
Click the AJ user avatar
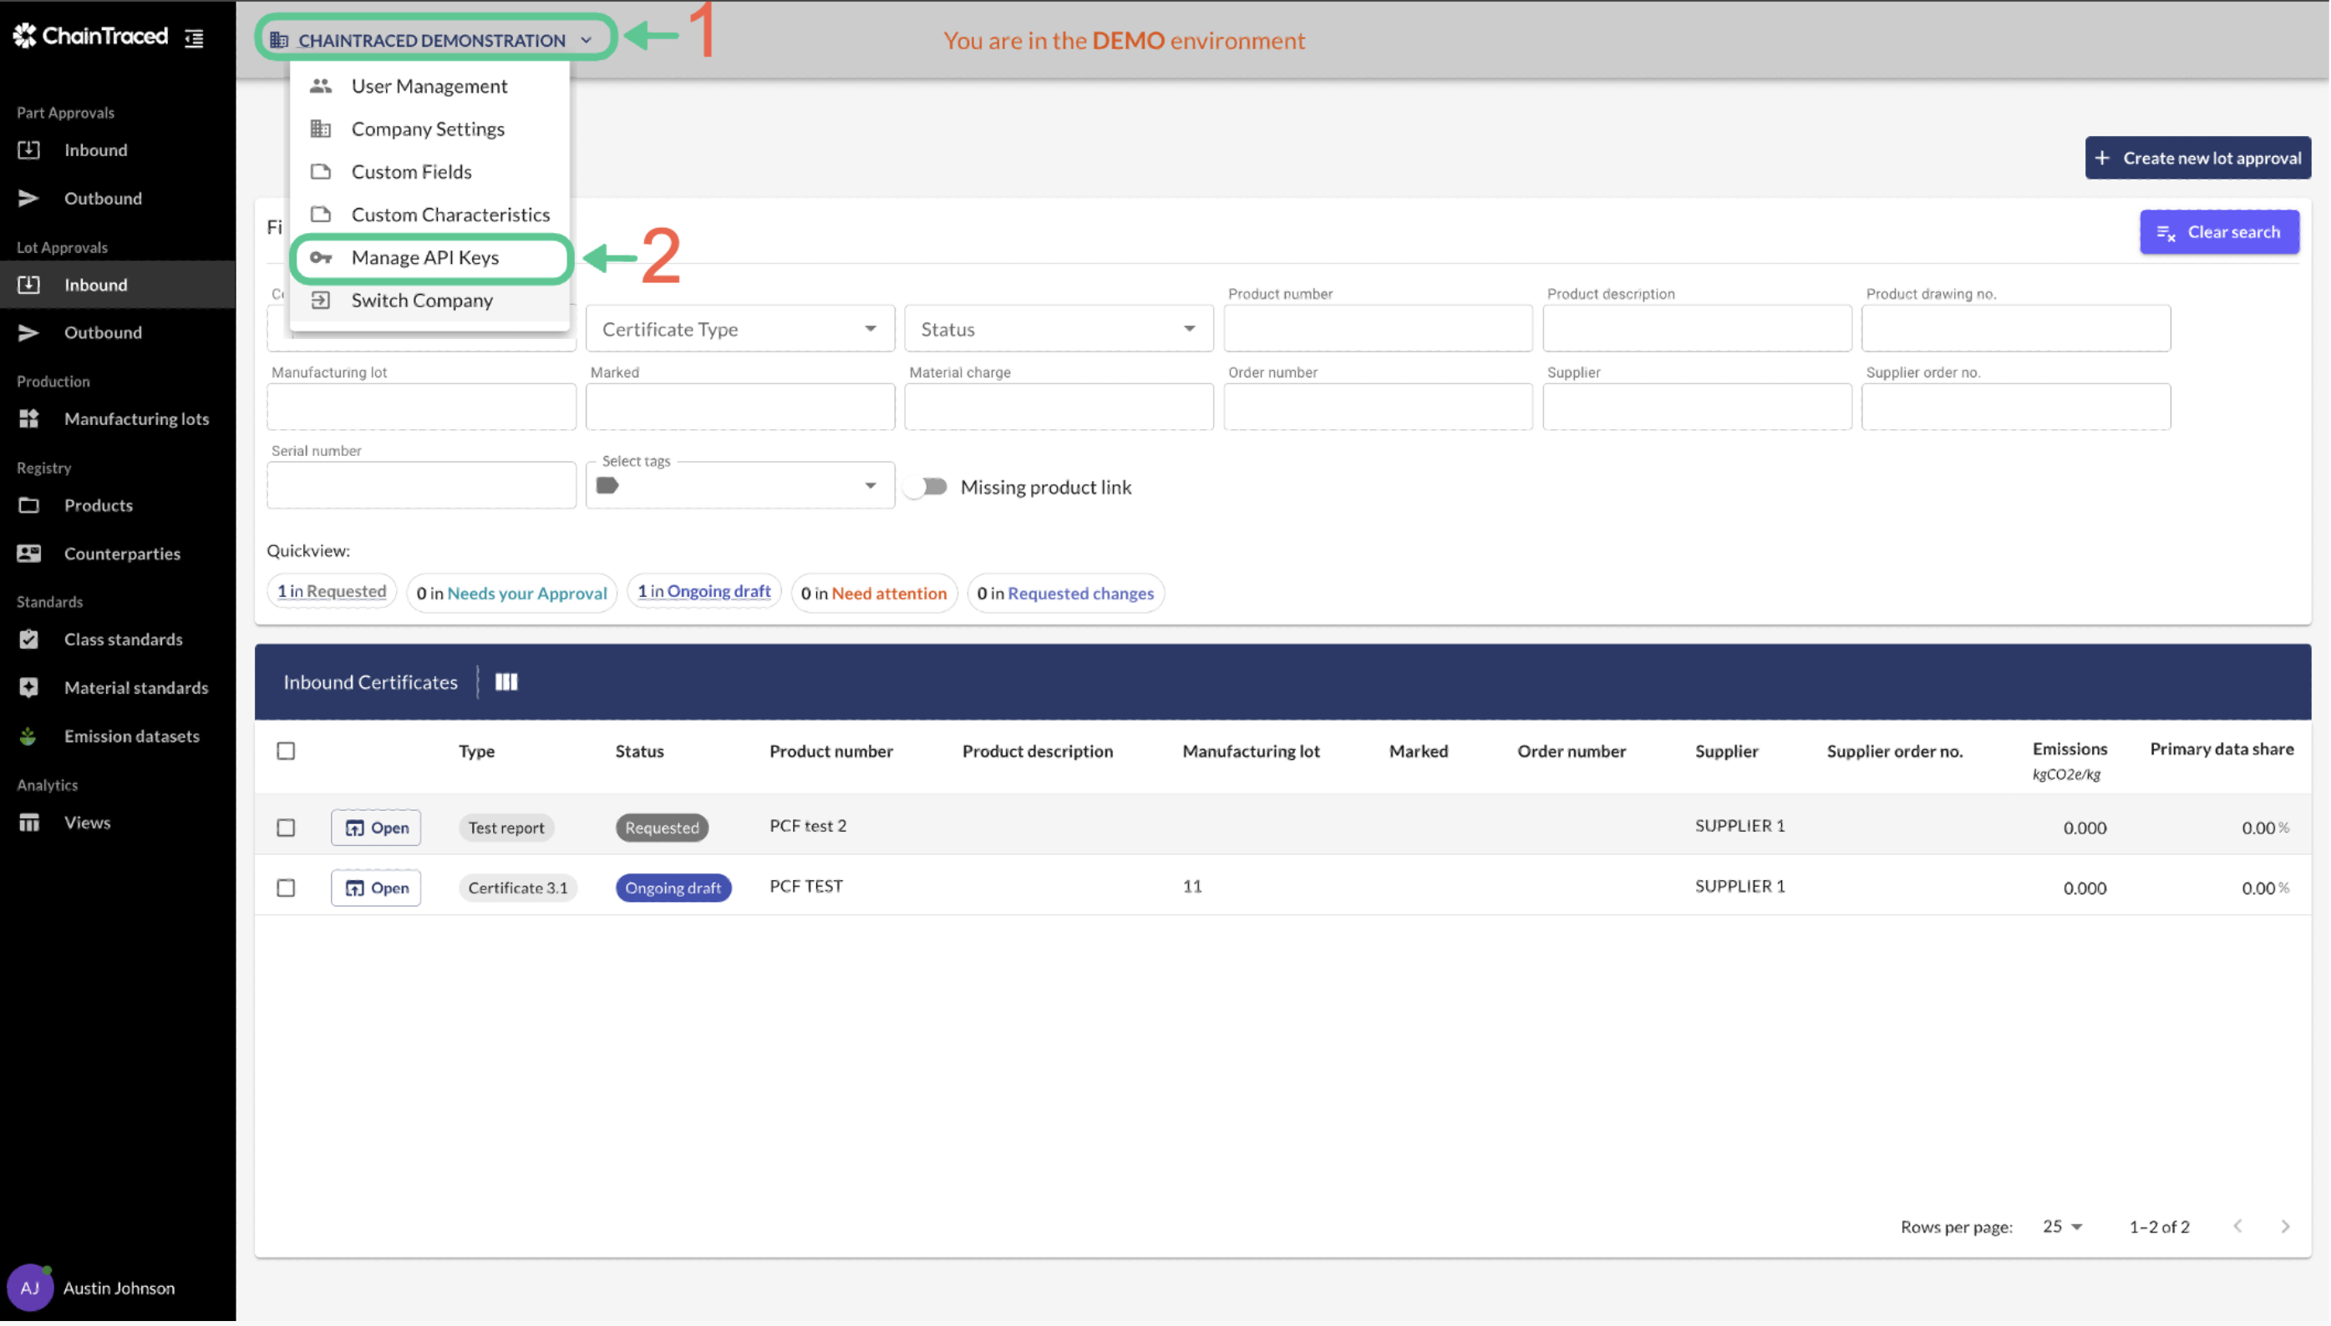(29, 1288)
